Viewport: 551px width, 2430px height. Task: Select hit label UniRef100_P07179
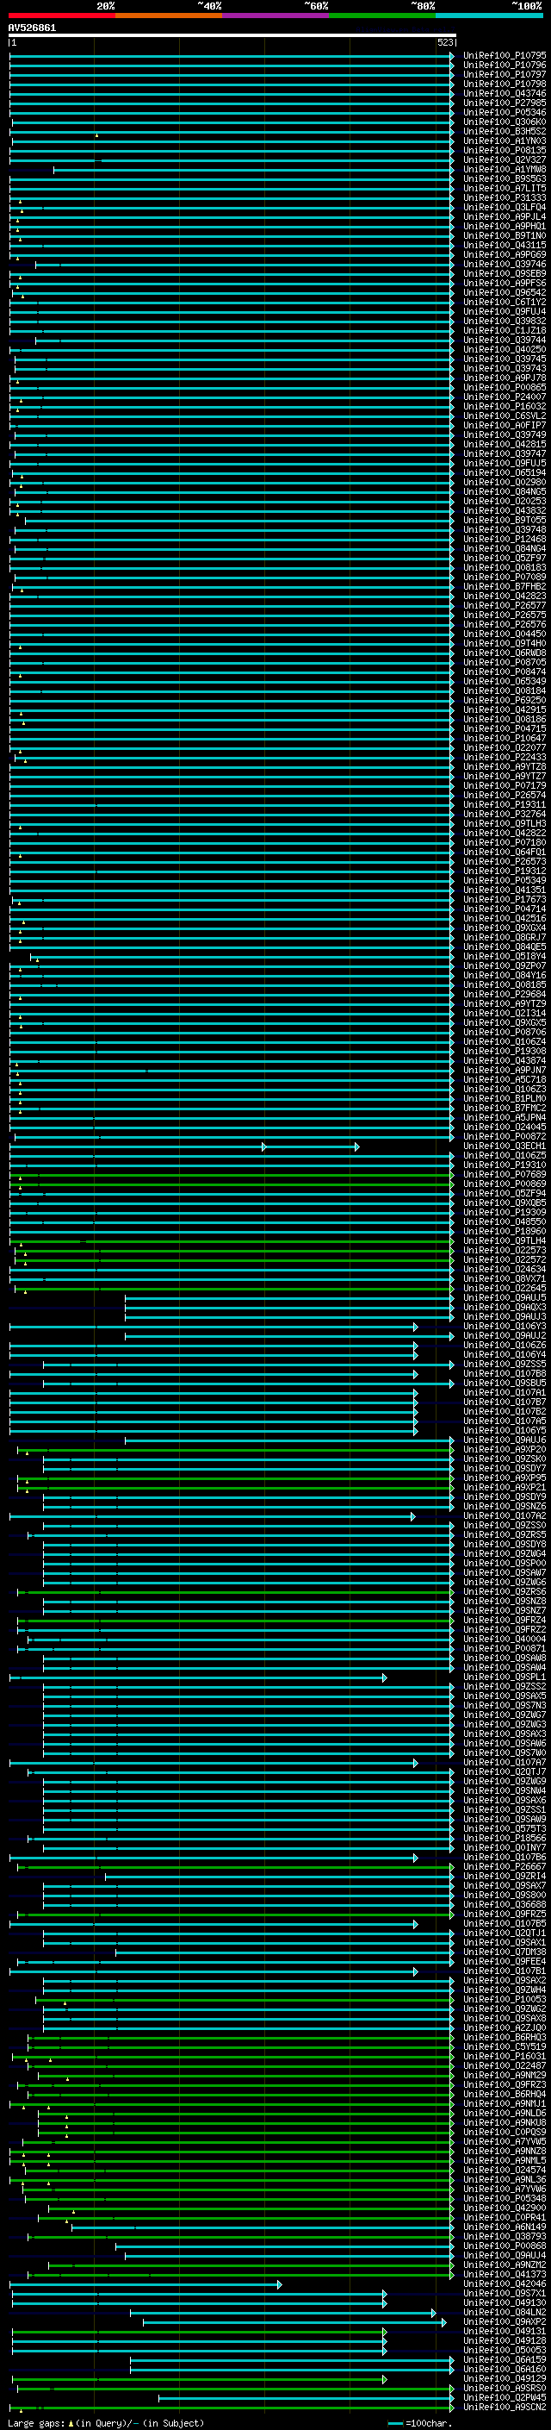[505, 786]
